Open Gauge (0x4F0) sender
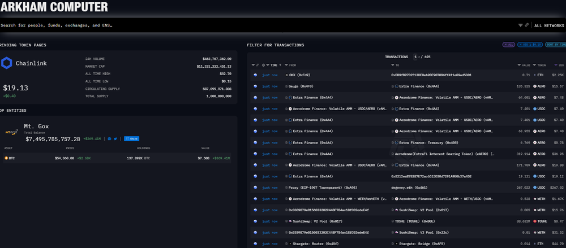The height and width of the screenshot is (248, 566). pyautogui.click(x=301, y=86)
